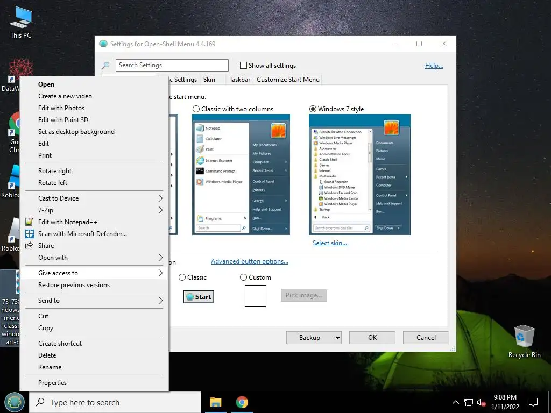Select Restore previous versions
551x413 pixels.
(x=94, y=285)
